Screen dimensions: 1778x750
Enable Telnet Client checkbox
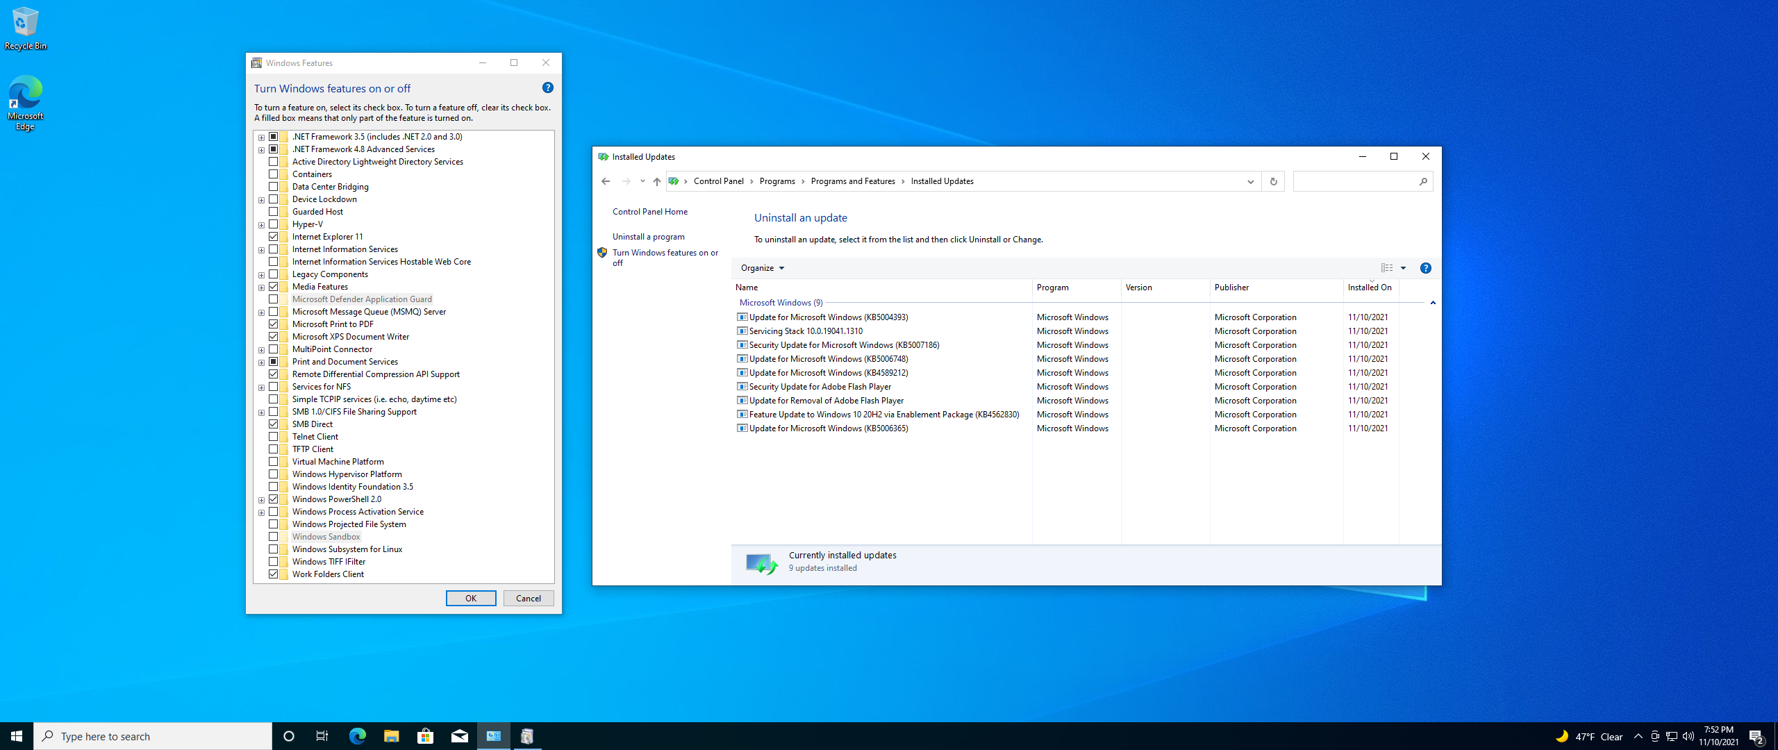(x=274, y=437)
